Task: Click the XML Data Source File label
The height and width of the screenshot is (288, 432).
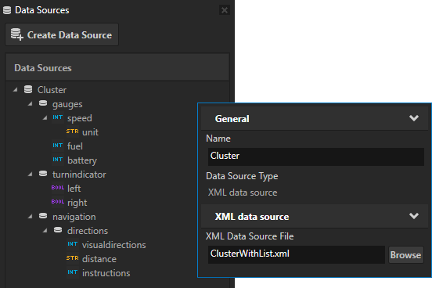Action: coord(250,236)
